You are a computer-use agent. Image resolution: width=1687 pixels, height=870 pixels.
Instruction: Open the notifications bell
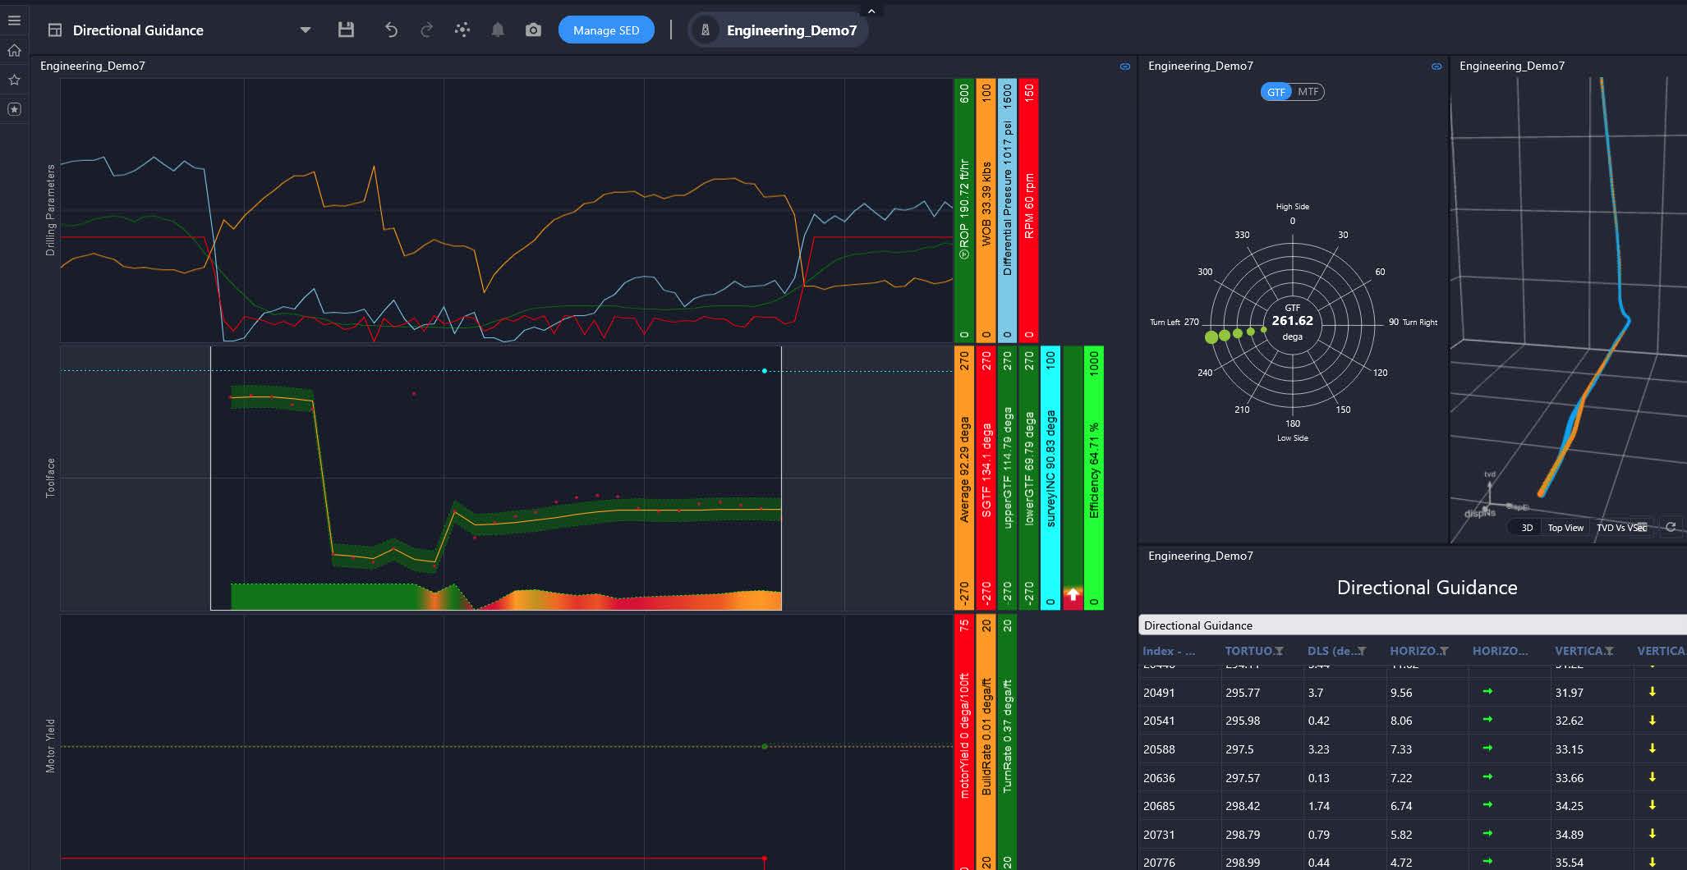pyautogui.click(x=498, y=30)
